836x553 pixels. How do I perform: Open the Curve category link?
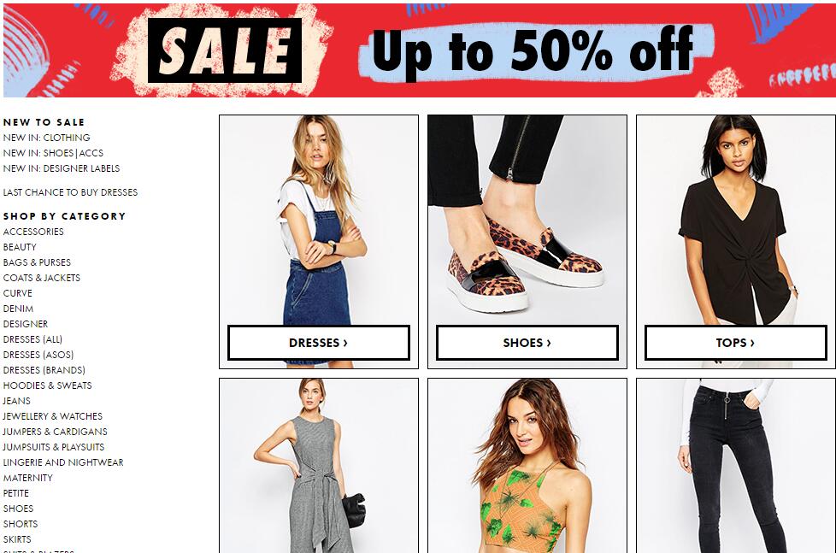pyautogui.click(x=18, y=293)
